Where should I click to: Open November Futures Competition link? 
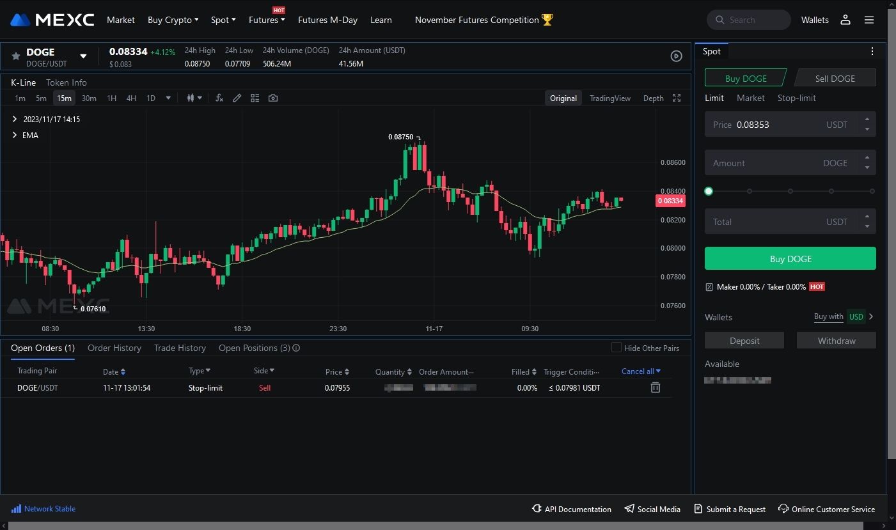477,20
